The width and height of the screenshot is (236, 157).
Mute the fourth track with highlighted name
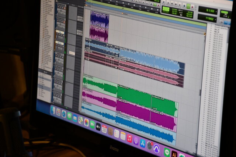pos(63,46)
